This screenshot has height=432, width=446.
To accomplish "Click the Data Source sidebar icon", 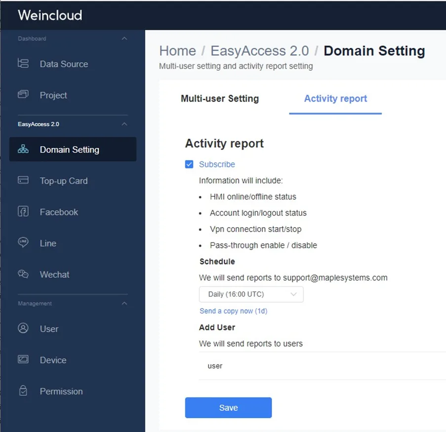I will tap(23, 63).
